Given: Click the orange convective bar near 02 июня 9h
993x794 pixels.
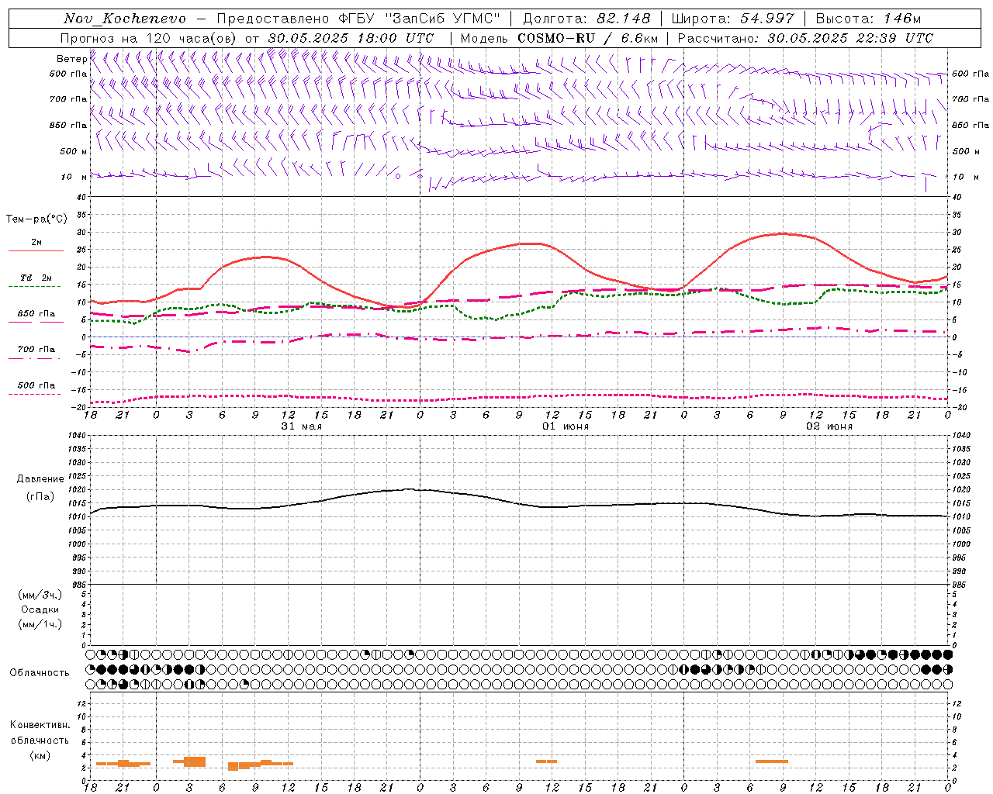Looking at the screenshot, I should (772, 761).
